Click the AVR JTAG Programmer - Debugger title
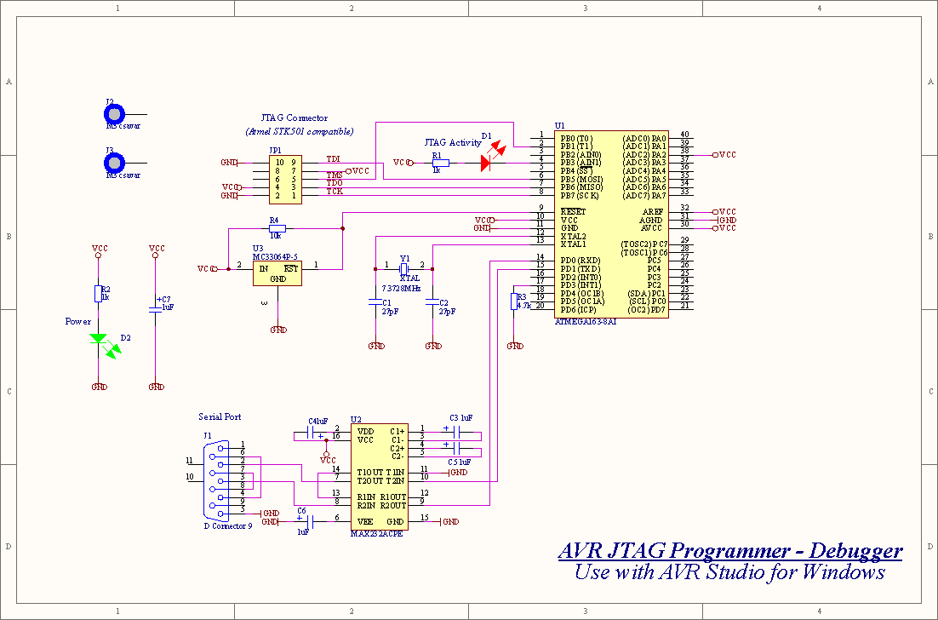Viewport: 938px width, 620px height. point(729,551)
